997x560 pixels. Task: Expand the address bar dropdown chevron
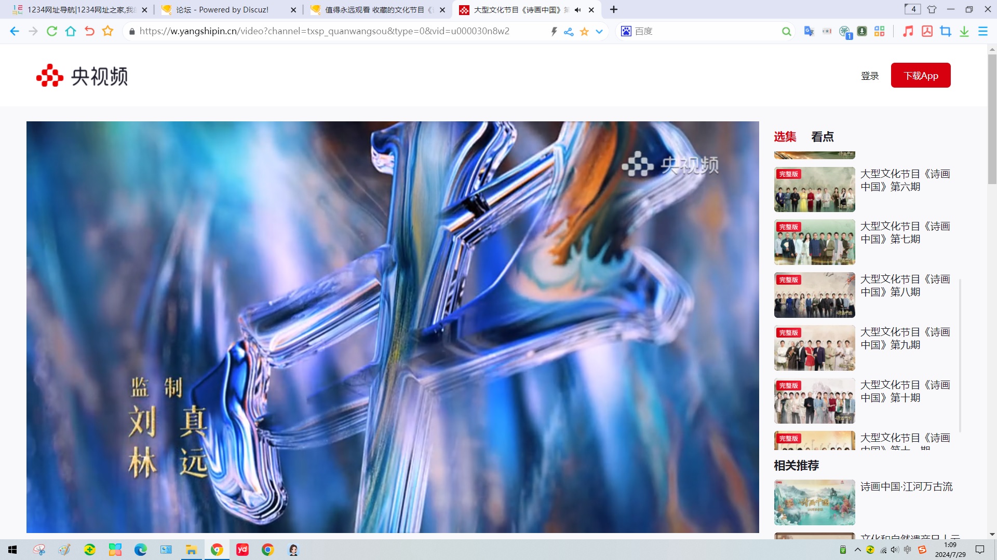599,32
